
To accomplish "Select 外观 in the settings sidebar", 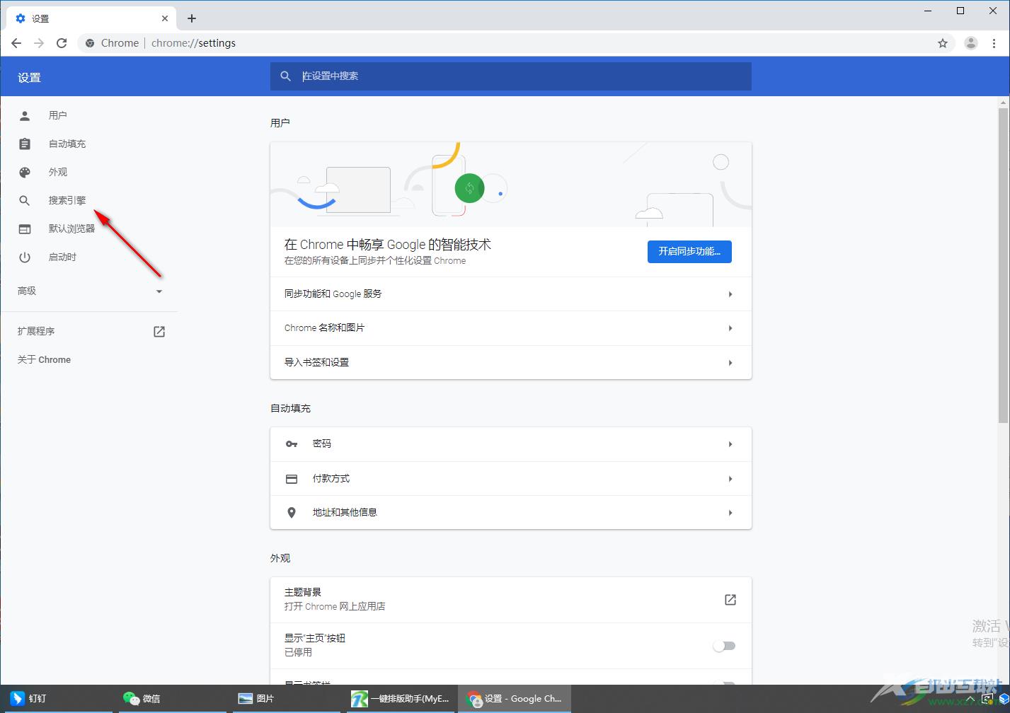I will point(58,172).
